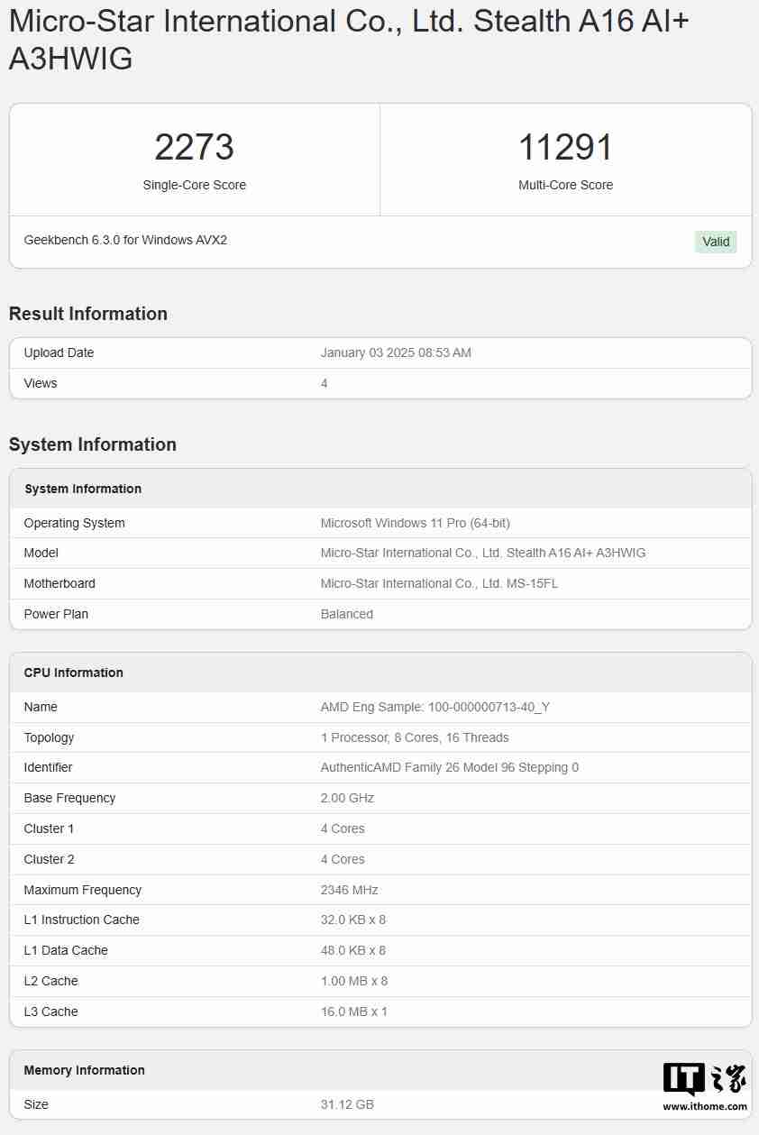Click the Maximum Frequency value 2346 MHz

[350, 890]
